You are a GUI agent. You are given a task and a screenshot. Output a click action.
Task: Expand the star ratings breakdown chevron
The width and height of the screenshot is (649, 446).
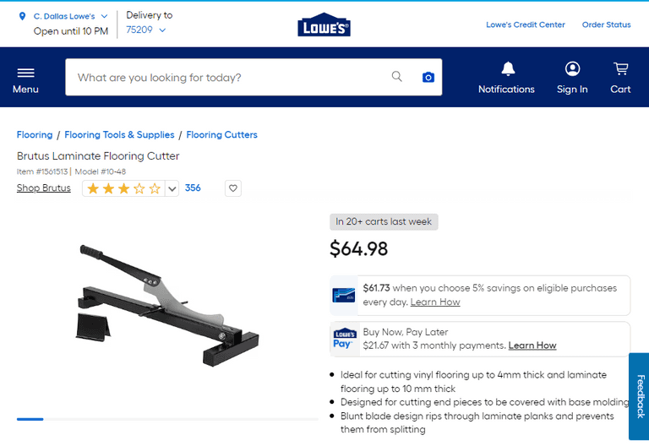(172, 189)
